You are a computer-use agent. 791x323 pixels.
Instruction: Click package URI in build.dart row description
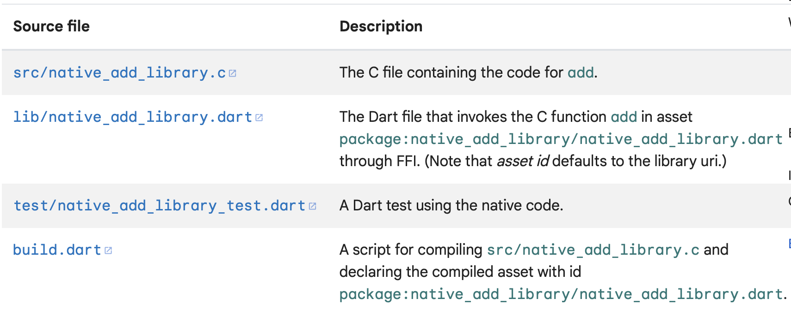point(561,294)
